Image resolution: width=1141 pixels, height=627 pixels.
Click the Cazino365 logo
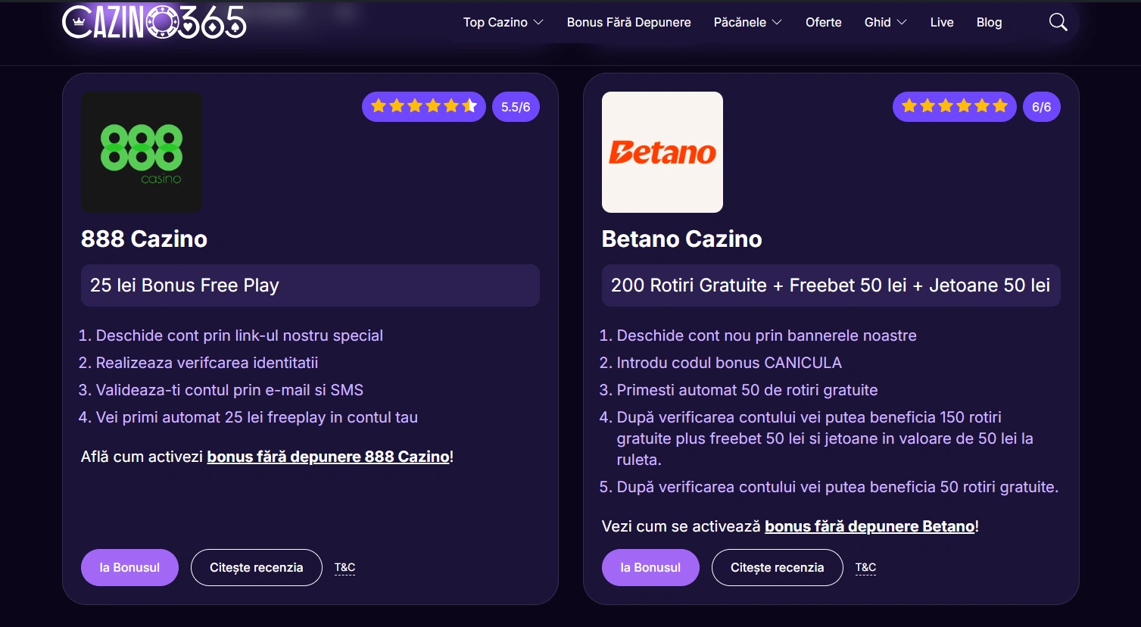154,23
